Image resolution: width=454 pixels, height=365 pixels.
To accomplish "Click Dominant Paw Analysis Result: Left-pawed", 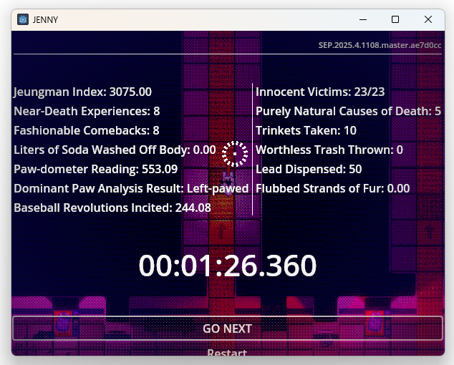I will click(x=131, y=188).
